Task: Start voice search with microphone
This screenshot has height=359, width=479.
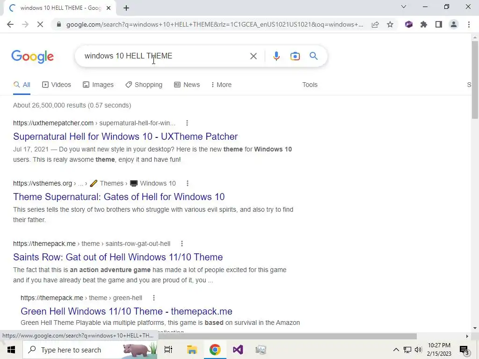Action: pos(276,56)
